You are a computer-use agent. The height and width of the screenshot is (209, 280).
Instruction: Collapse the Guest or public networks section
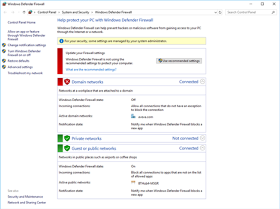click(203, 148)
